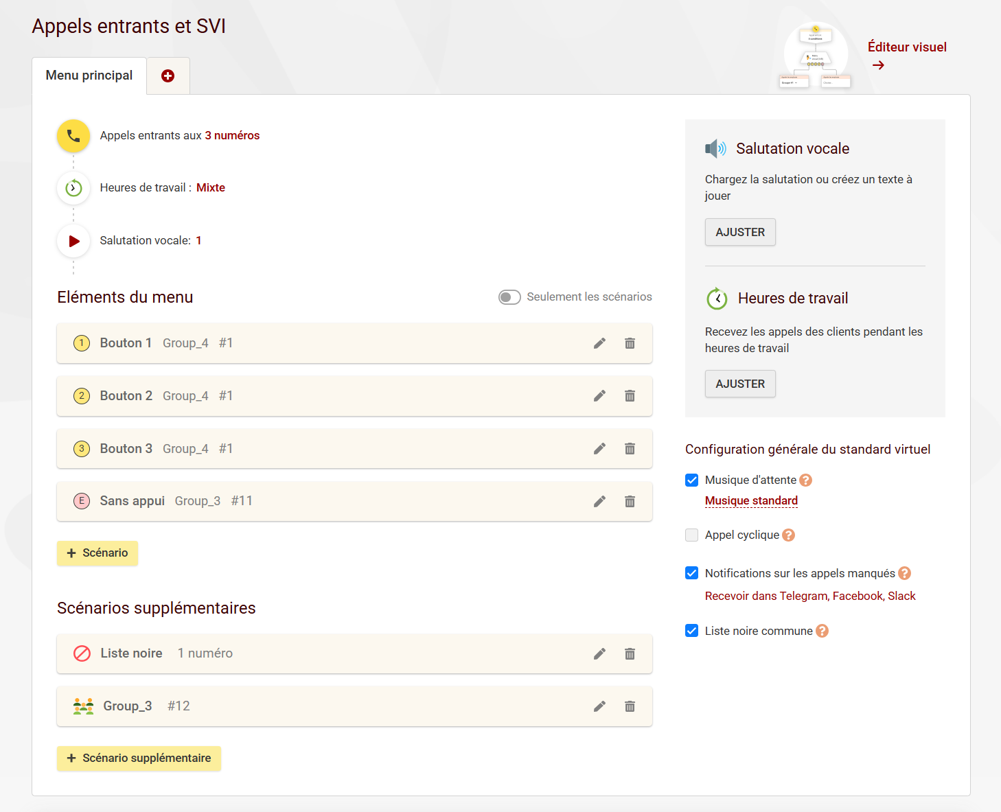Image resolution: width=1001 pixels, height=812 pixels.
Task: Uncheck Liste noire commune checkbox
Action: (692, 631)
